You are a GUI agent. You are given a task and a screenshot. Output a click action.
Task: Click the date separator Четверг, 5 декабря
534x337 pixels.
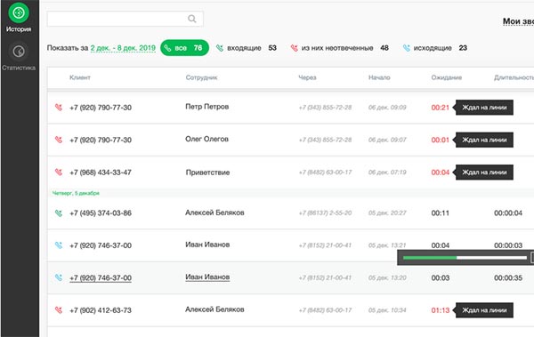[76, 193]
